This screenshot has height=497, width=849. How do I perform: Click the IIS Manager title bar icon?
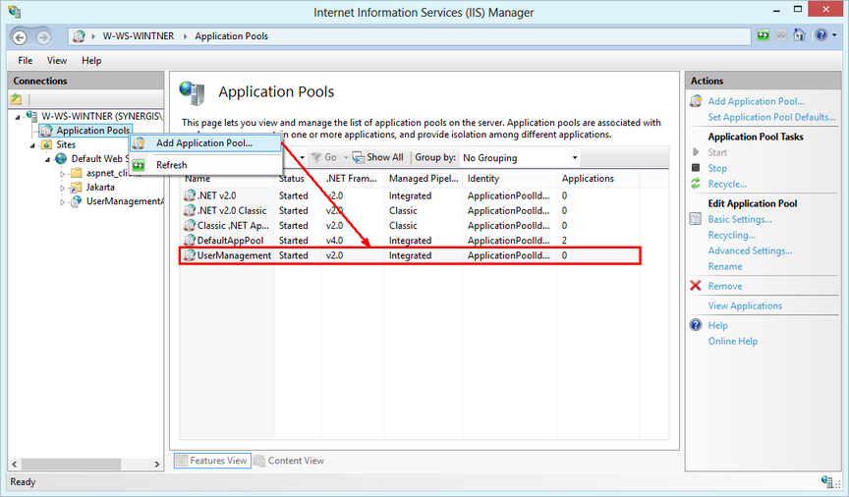click(x=15, y=12)
